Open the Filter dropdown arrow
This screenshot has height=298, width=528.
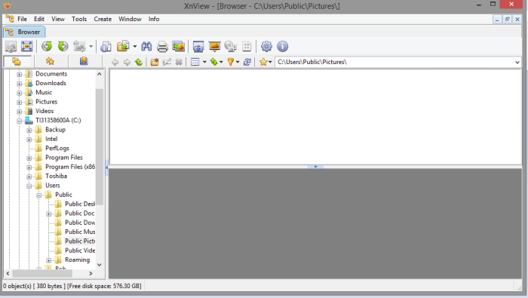point(238,62)
